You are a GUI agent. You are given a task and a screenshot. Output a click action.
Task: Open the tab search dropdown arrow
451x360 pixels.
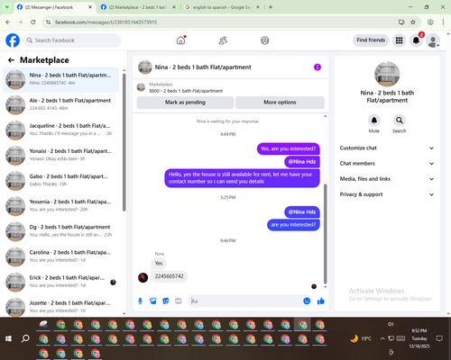coord(6,7)
